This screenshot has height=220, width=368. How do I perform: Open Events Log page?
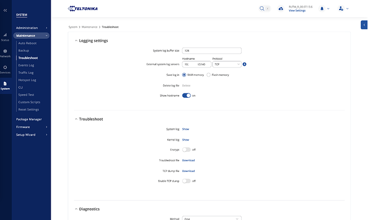pos(26,65)
